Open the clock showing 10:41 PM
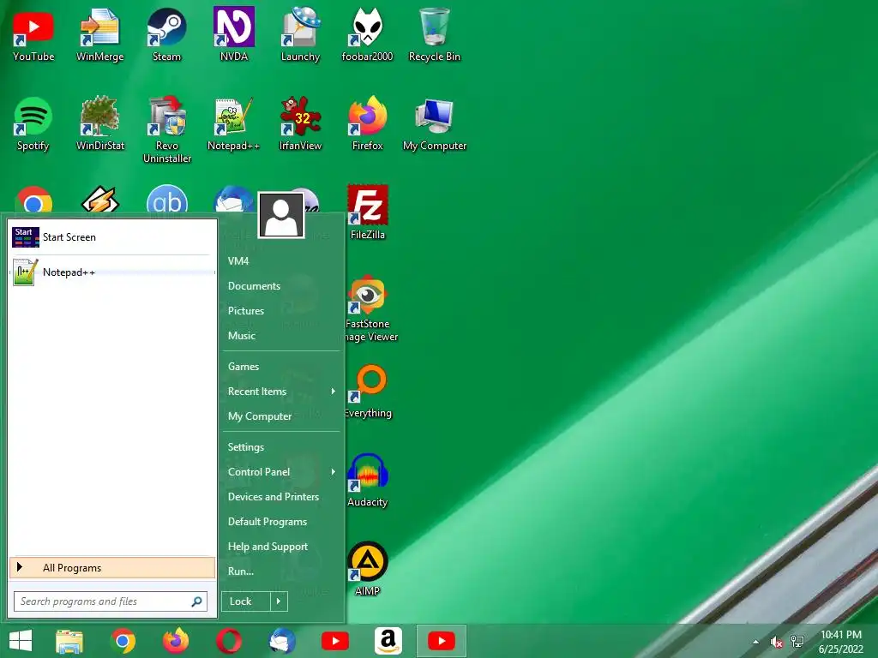 pos(840,642)
